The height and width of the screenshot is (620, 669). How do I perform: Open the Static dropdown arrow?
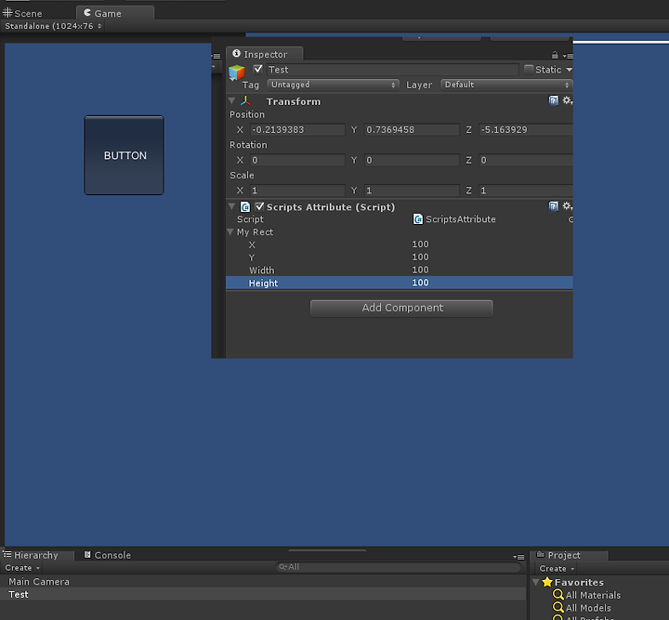[x=569, y=70]
